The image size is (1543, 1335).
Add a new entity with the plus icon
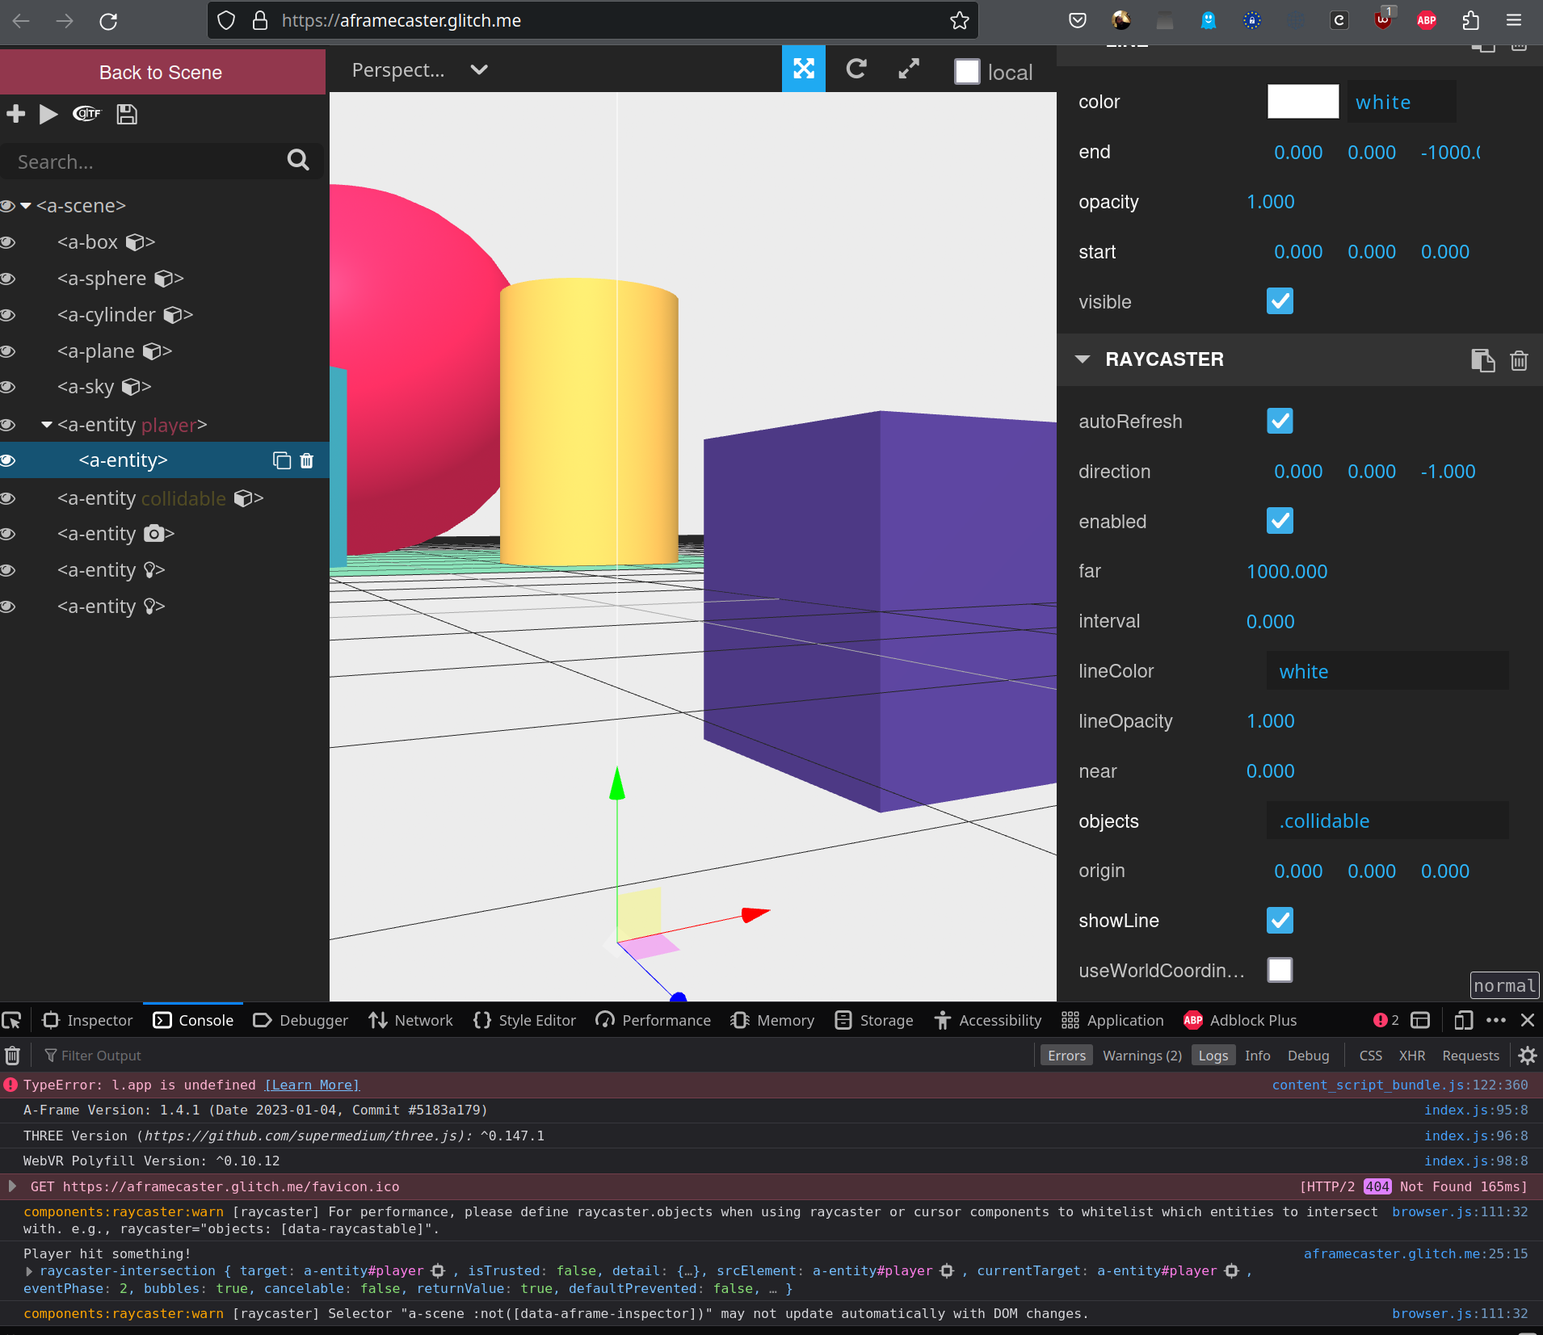[15, 114]
